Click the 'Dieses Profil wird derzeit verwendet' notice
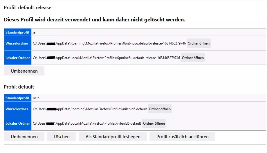The width and height of the screenshot is (267, 153). coord(94,20)
